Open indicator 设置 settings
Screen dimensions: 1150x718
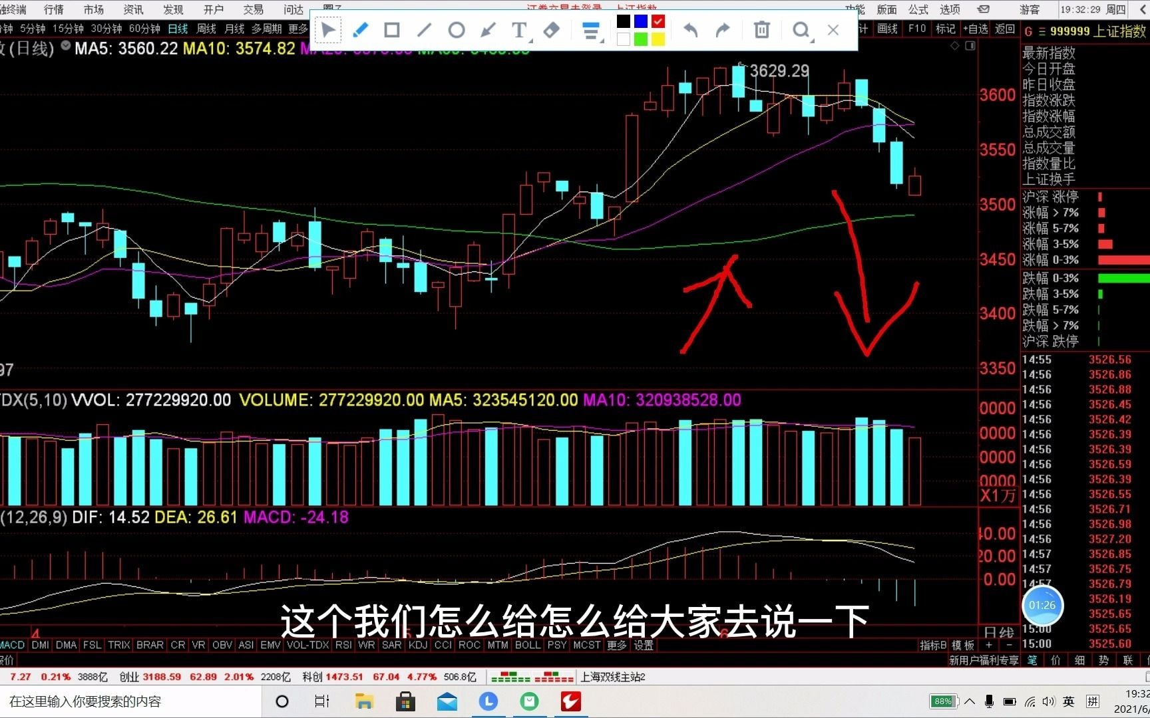pyautogui.click(x=643, y=645)
